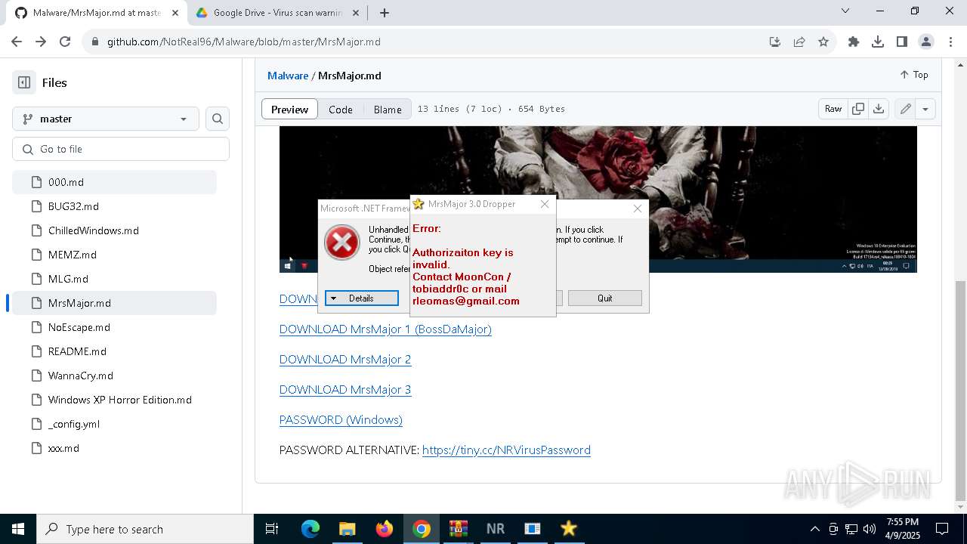Open file search magnifier button in sidebar
This screenshot has width=967, height=544.
click(218, 119)
